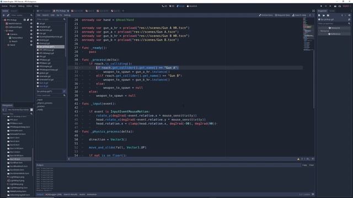Toggle visibility of Camera node
This screenshot has height=198, width=353.
pyautogui.click(x=31, y=34)
